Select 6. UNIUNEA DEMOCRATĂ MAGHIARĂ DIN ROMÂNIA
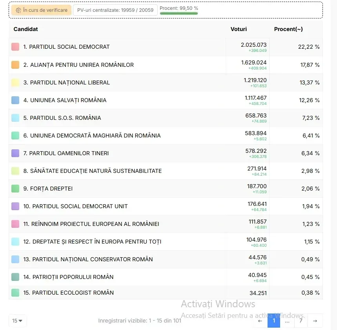337x330 pixels. point(166,136)
